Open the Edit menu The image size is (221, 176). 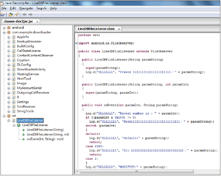[x=13, y=8]
